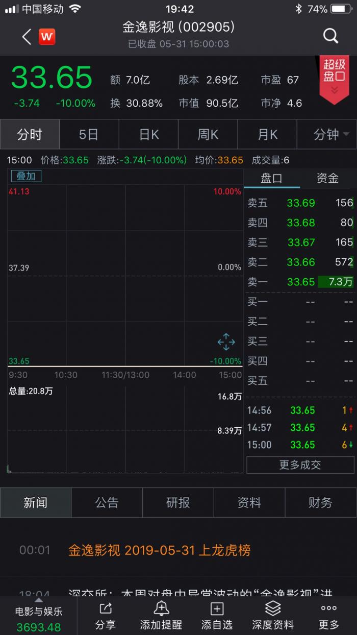Open the red W logo icon
Viewport: 357px width, 635px height.
47,36
